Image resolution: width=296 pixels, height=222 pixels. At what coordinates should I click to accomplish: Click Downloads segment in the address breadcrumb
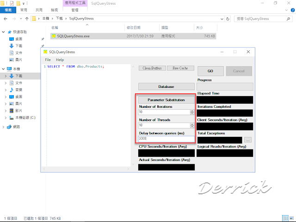tap(59, 18)
